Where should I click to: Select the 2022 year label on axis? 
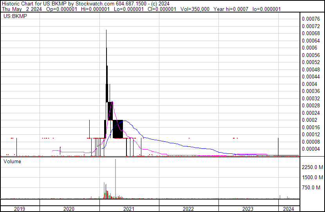click(x=188, y=209)
